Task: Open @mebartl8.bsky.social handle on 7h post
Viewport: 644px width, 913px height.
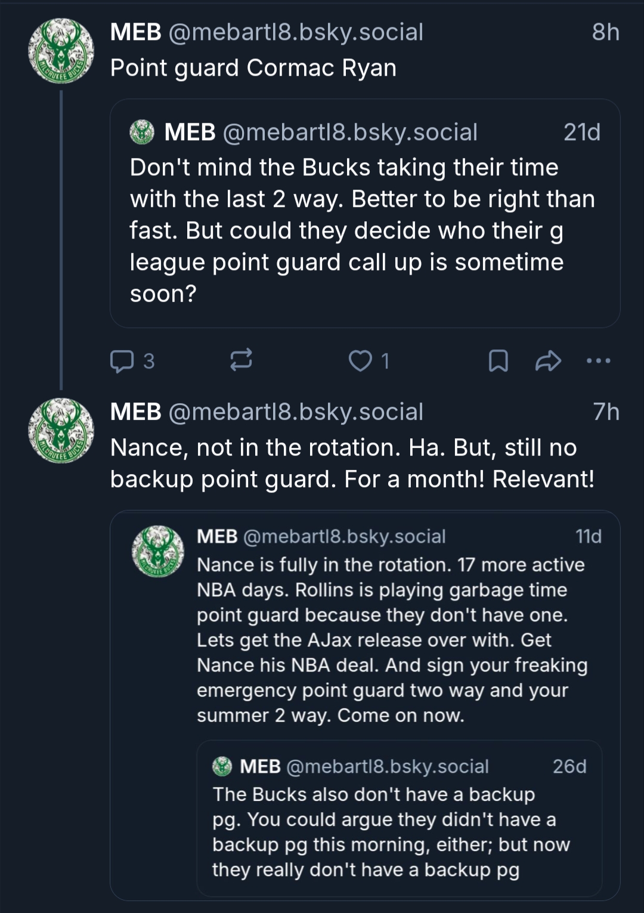Action: tap(296, 412)
